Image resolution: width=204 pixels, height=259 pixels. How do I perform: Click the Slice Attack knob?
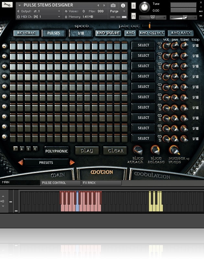(138, 150)
